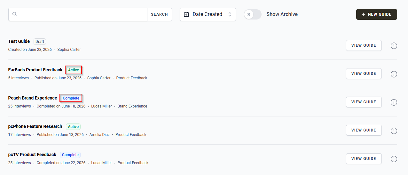Click 'Completed on June 18, 2026' text
408x175 pixels.
pos(61,106)
